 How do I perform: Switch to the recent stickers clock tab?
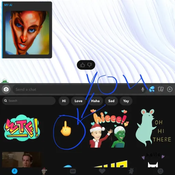pyautogui.click(x=15, y=171)
